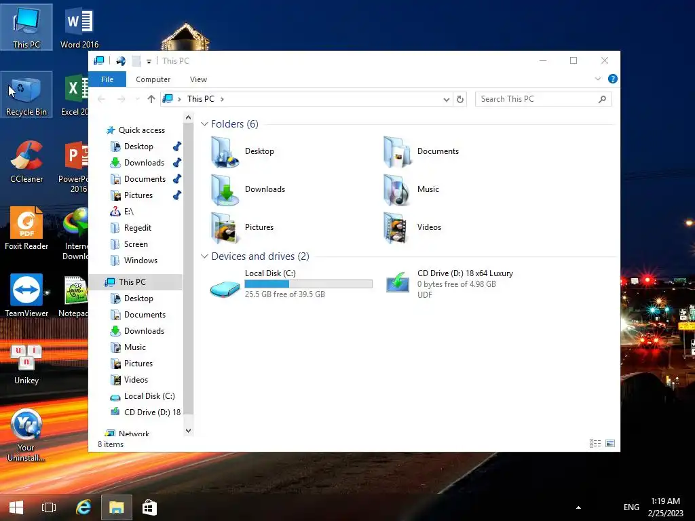Switch to large icons view layout icon
695x521 pixels.
[610, 444]
